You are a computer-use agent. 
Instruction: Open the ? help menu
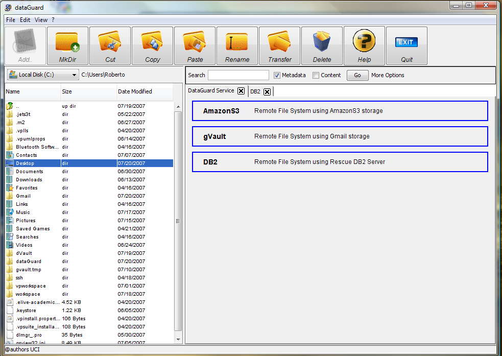(53, 20)
